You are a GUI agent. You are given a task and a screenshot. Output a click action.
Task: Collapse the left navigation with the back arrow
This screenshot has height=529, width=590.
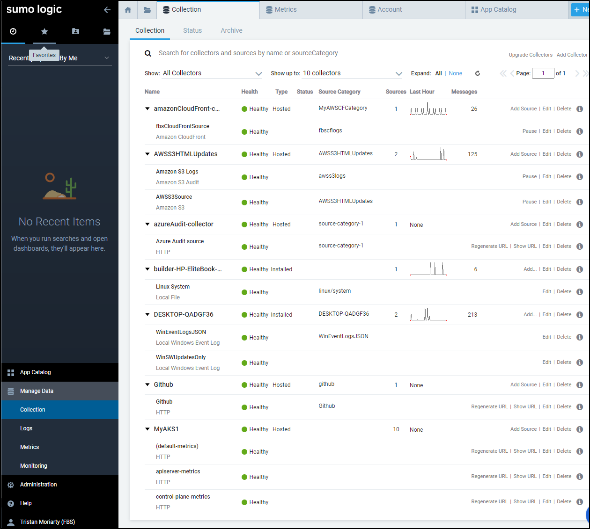[x=107, y=10]
